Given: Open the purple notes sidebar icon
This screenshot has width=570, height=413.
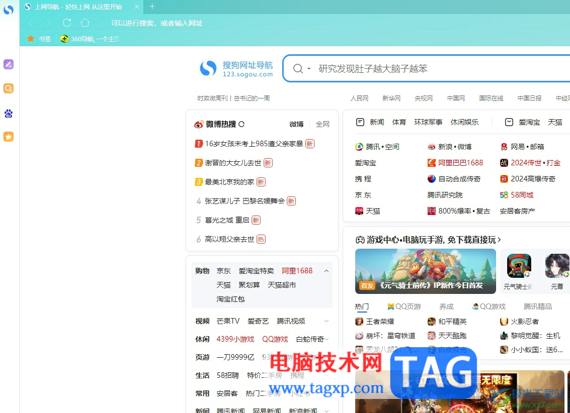Looking at the screenshot, I should tap(9, 64).
